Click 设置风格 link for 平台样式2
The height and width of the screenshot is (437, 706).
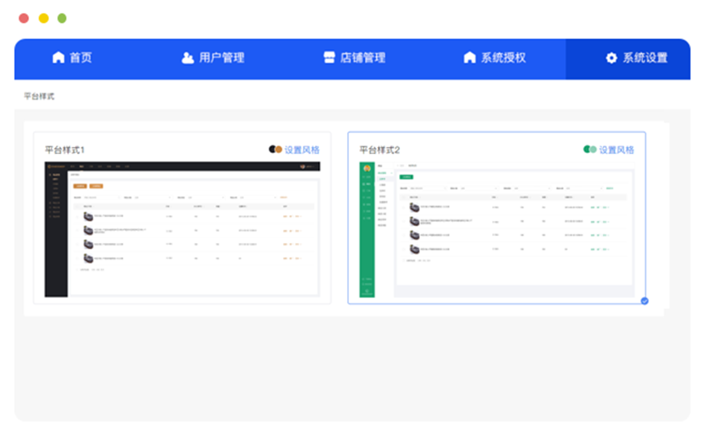point(616,150)
